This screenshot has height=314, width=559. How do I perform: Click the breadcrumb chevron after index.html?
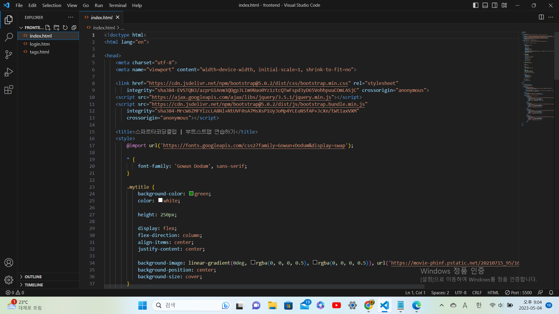click(x=118, y=28)
